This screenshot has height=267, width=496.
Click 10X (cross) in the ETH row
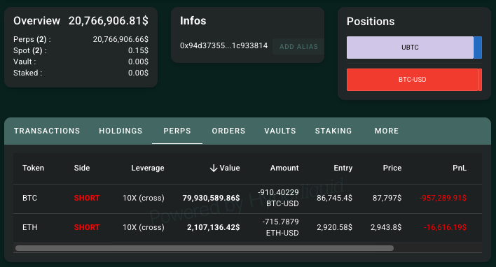click(x=144, y=227)
